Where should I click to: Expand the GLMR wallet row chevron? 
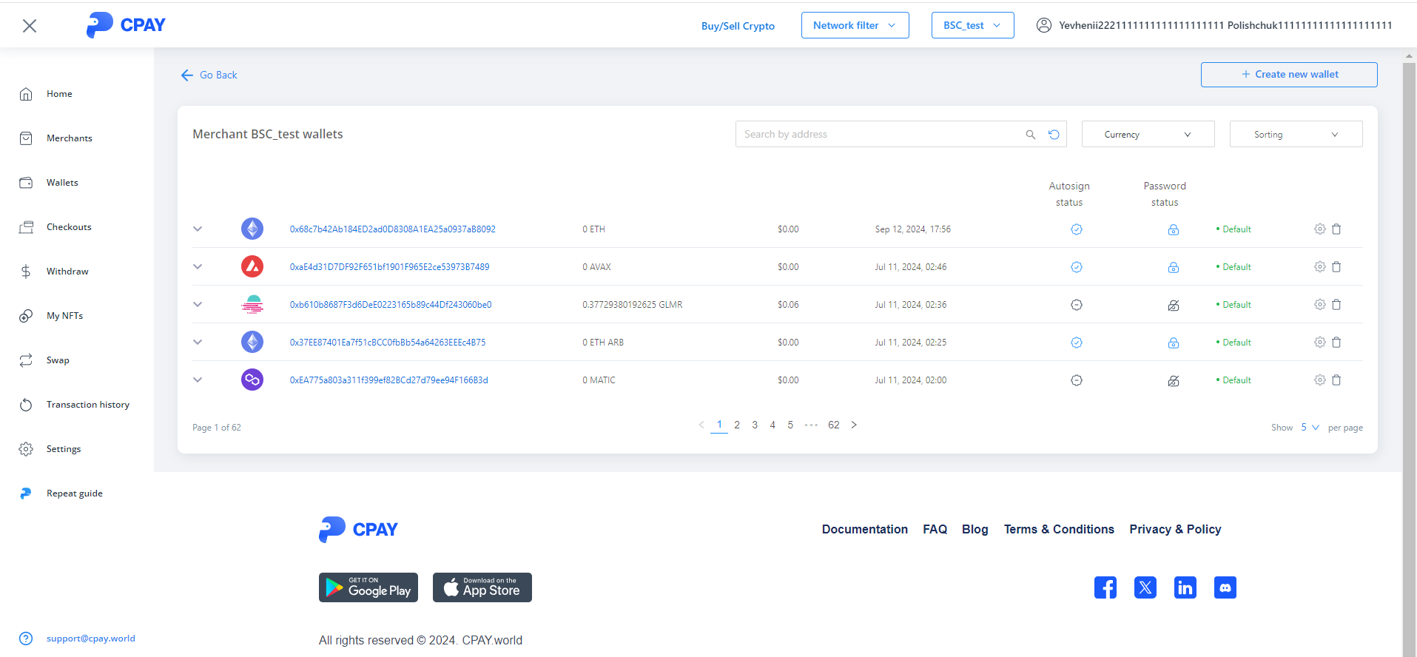[198, 305]
